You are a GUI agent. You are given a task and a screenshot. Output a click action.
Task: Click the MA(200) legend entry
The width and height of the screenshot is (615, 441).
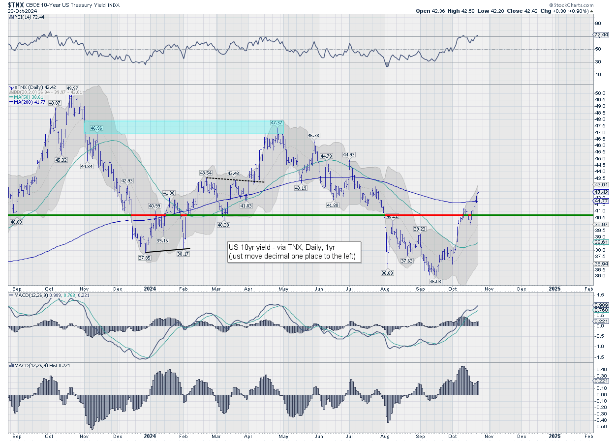[26, 102]
